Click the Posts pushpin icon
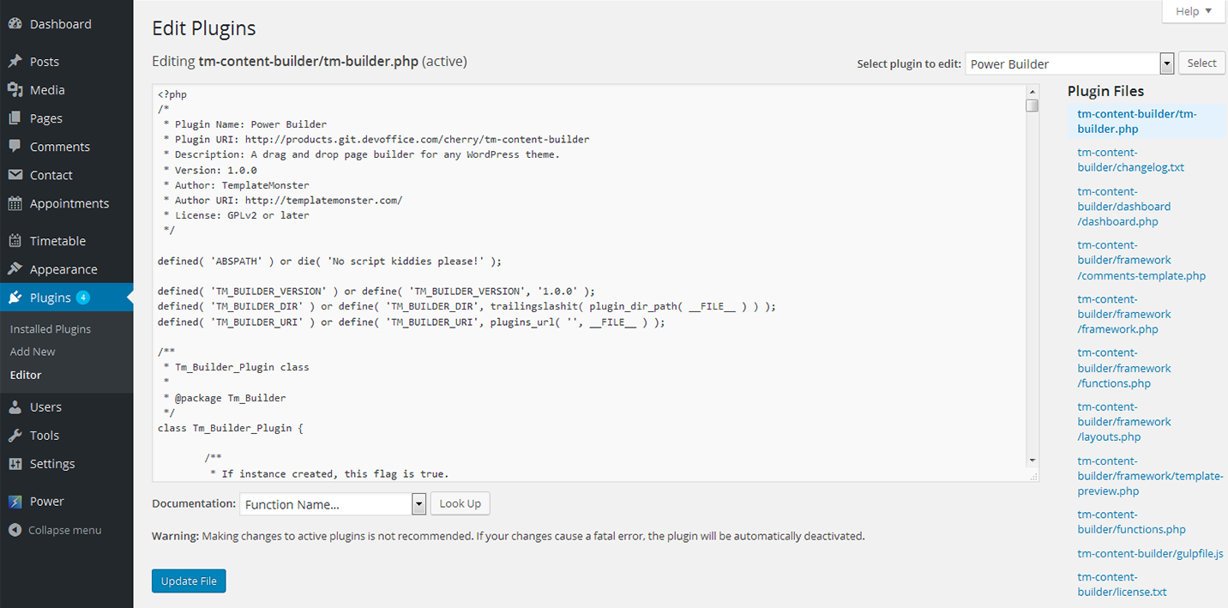The image size is (1228, 608). [15, 62]
